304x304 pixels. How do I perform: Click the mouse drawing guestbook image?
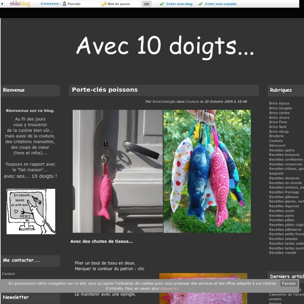pyautogui.click(x=31, y=211)
